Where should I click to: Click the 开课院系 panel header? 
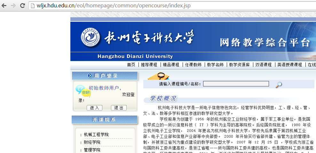[x=105, y=119]
